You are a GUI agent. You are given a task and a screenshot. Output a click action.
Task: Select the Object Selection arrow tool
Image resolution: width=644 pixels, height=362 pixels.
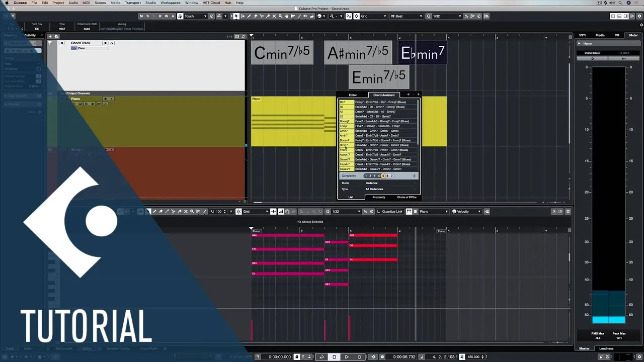236,16
